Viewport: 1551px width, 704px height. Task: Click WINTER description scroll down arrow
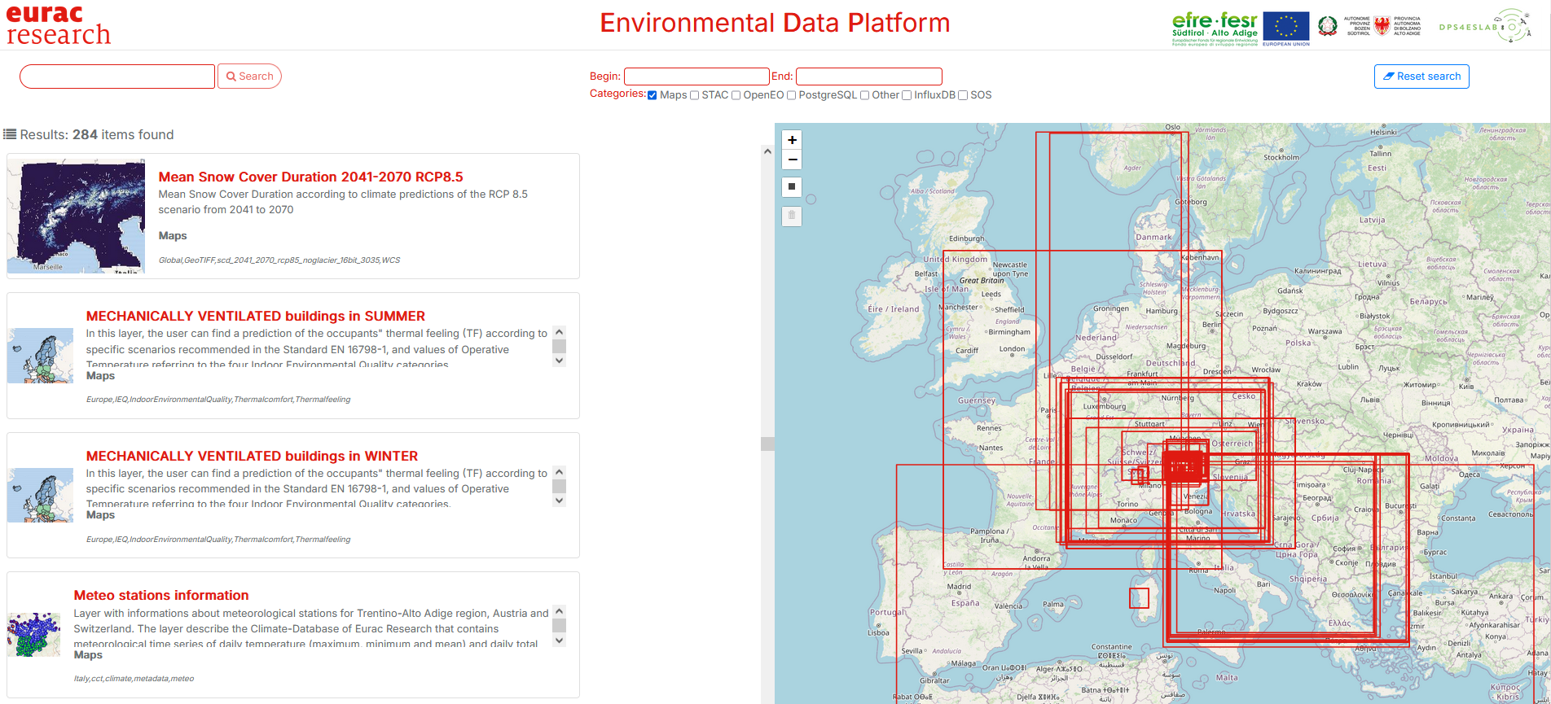559,501
